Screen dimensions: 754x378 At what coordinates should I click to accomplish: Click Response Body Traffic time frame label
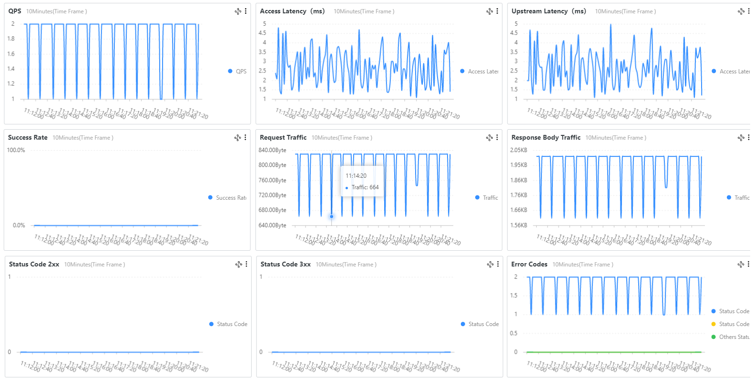[616, 138]
